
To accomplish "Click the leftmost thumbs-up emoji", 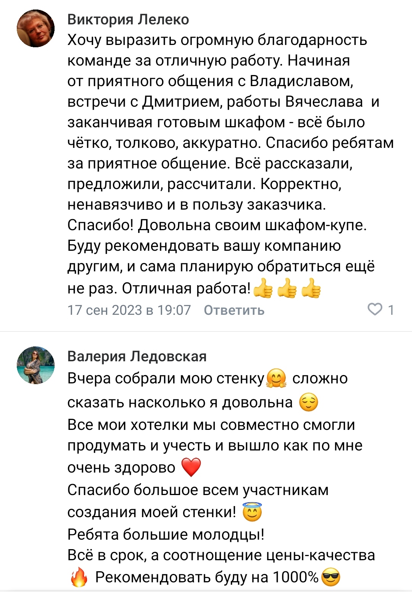I will [262, 288].
